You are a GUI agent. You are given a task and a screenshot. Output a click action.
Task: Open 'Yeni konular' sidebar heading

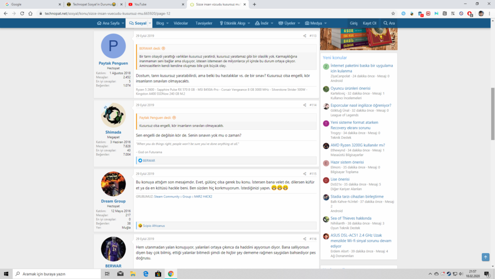coord(334,58)
